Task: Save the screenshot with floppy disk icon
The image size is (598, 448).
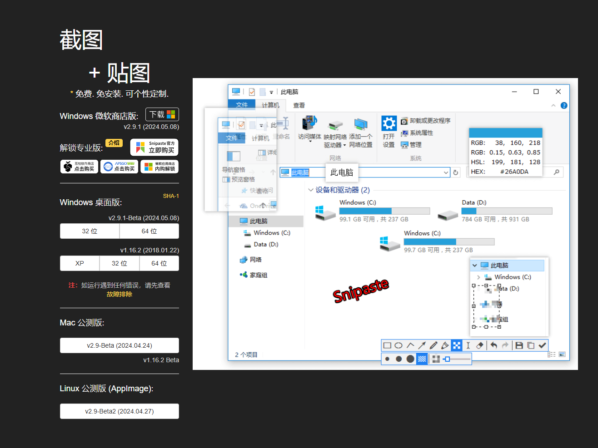Action: coord(519,345)
